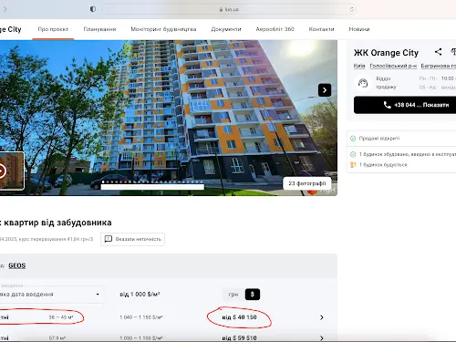This screenshot has height=342, width=456.
Task: Click the crane icon for 1 будинок будується
Action: [x=353, y=165]
